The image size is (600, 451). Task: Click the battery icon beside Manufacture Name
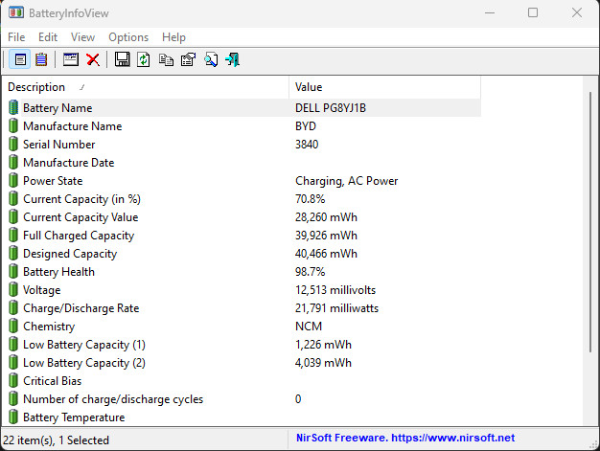[x=13, y=125]
